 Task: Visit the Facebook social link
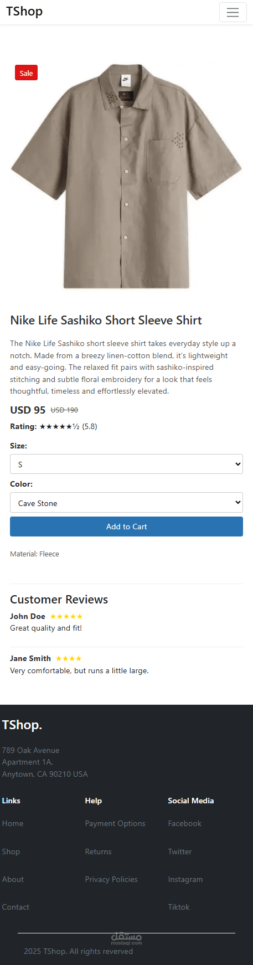click(185, 823)
